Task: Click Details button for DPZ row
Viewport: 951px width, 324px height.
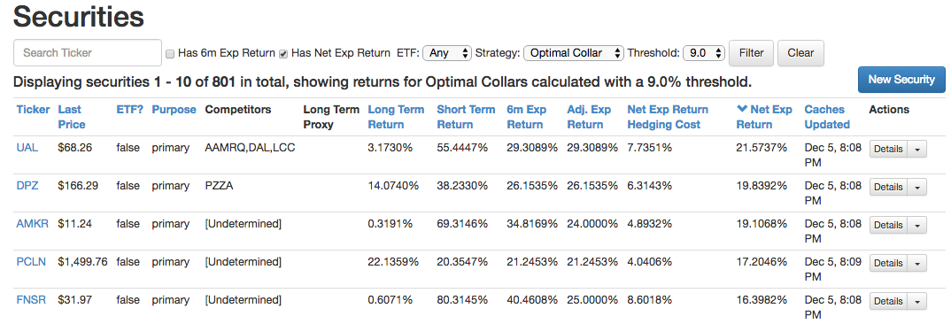Action: coord(888,188)
